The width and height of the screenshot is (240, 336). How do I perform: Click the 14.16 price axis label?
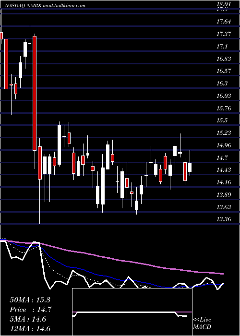tap(224, 182)
